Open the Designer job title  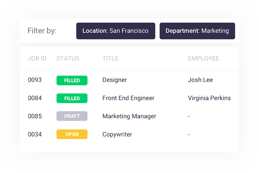click(115, 80)
